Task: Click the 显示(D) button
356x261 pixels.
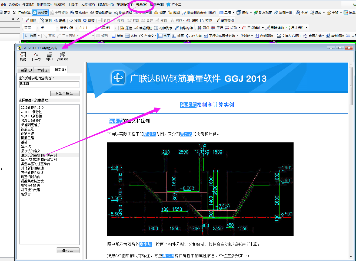Action: [x=68, y=250]
